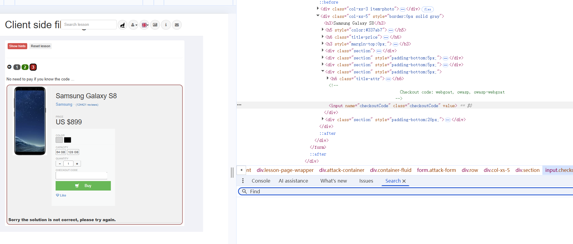Open the report card chart icon
This screenshot has height=244, width=573.
(x=155, y=25)
